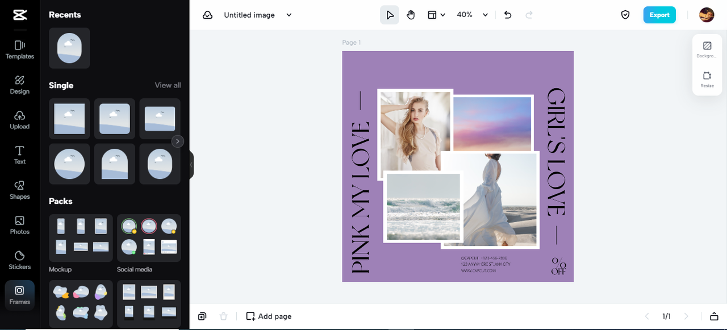
Task: Open the shield protection icon
Action: (625, 15)
